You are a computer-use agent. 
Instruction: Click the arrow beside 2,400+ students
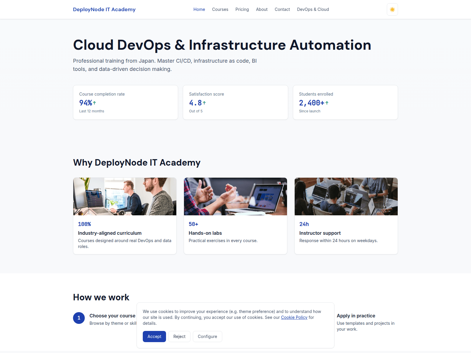[327, 102]
